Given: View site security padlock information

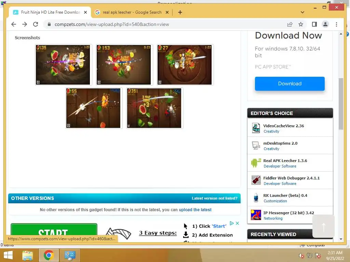Looking at the screenshot, I should pyautogui.click(x=49, y=24).
